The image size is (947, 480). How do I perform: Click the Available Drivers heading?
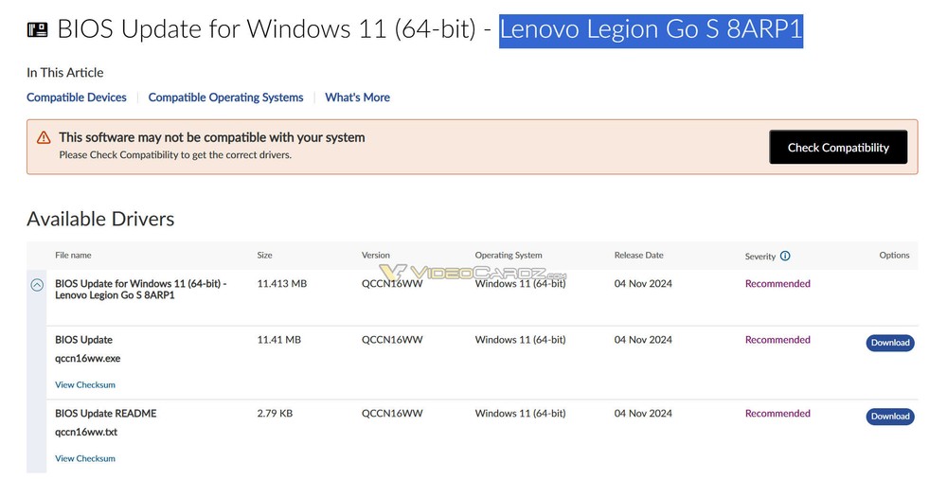point(100,220)
